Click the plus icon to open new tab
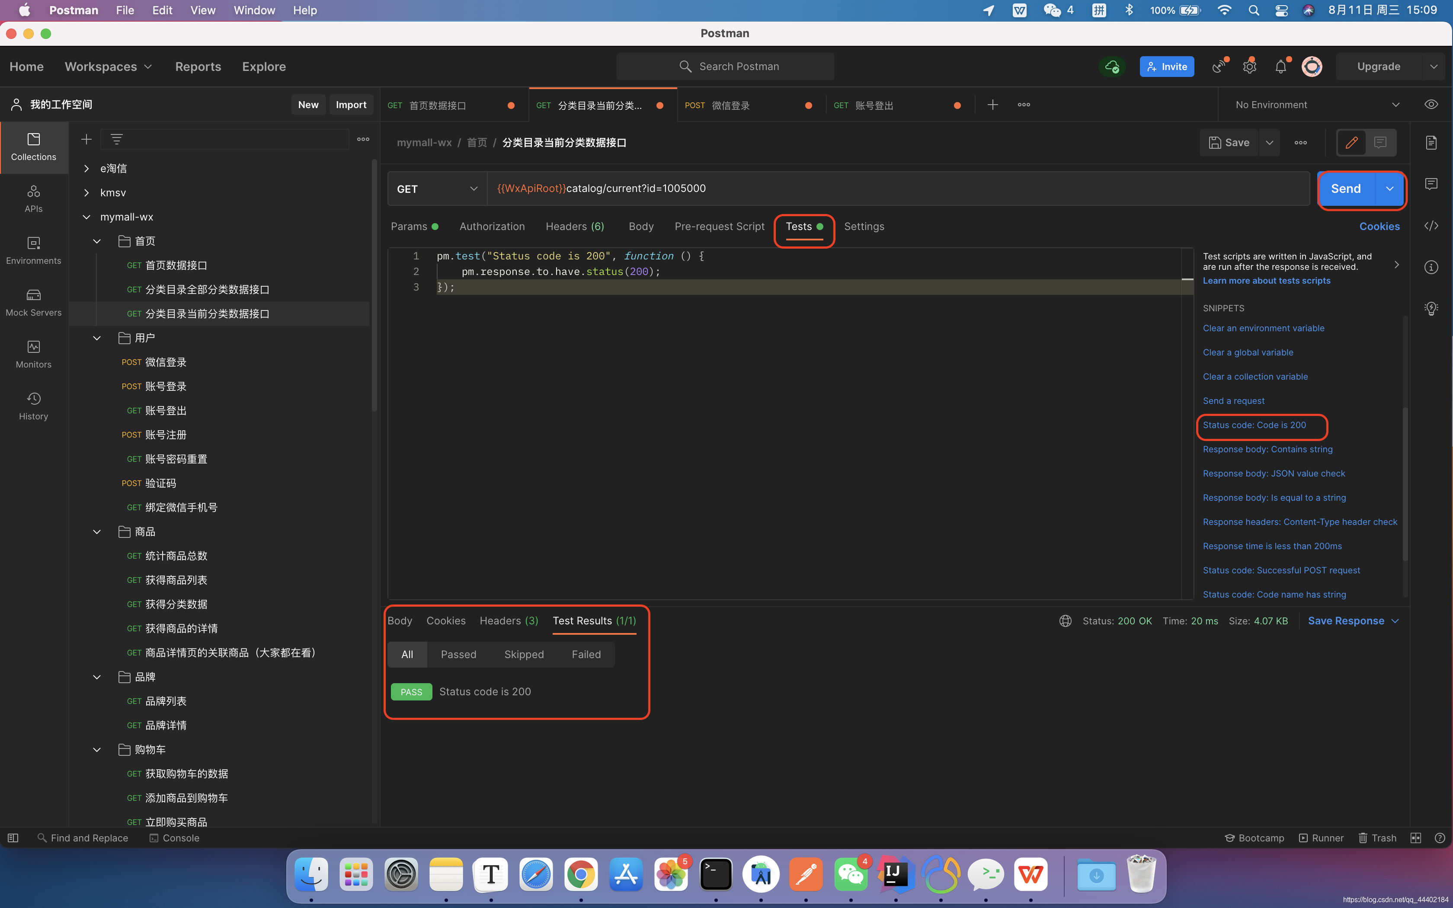This screenshot has width=1453, height=908. [x=992, y=105]
